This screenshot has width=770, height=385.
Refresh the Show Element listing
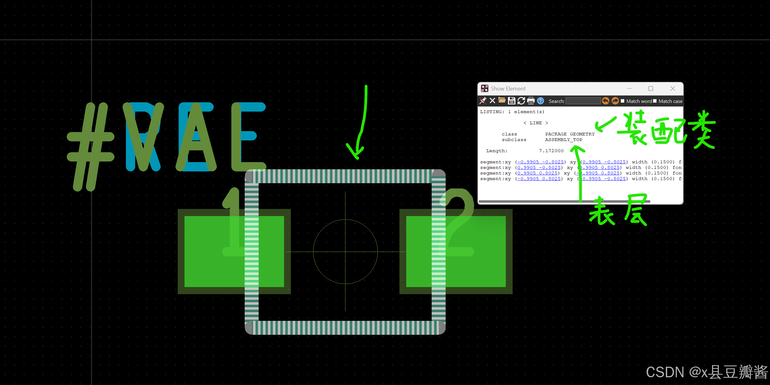coord(521,101)
